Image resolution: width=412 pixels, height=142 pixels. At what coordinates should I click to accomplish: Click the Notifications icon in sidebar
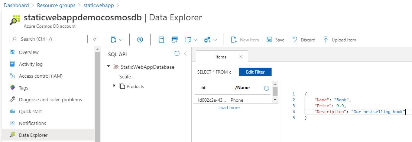pyautogui.click(x=12, y=123)
